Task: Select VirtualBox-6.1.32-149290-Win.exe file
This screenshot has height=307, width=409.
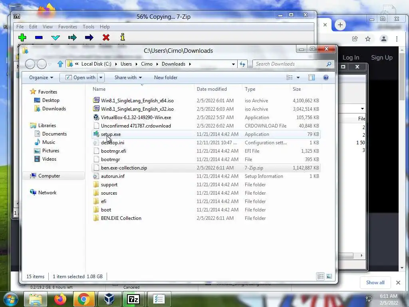Action: tap(206, 117)
